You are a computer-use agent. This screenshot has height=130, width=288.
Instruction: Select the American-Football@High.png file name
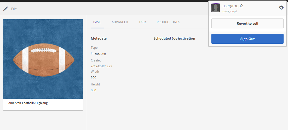(x=28, y=103)
